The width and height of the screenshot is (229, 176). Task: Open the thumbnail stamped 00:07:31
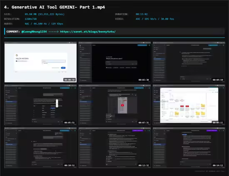[x=114, y=105]
